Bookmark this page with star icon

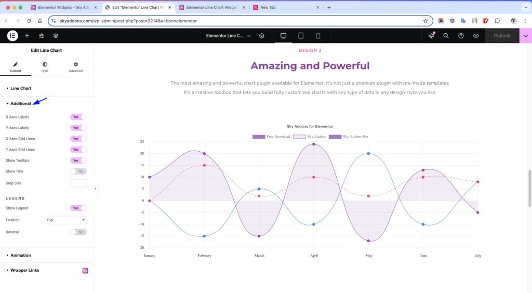(425, 21)
